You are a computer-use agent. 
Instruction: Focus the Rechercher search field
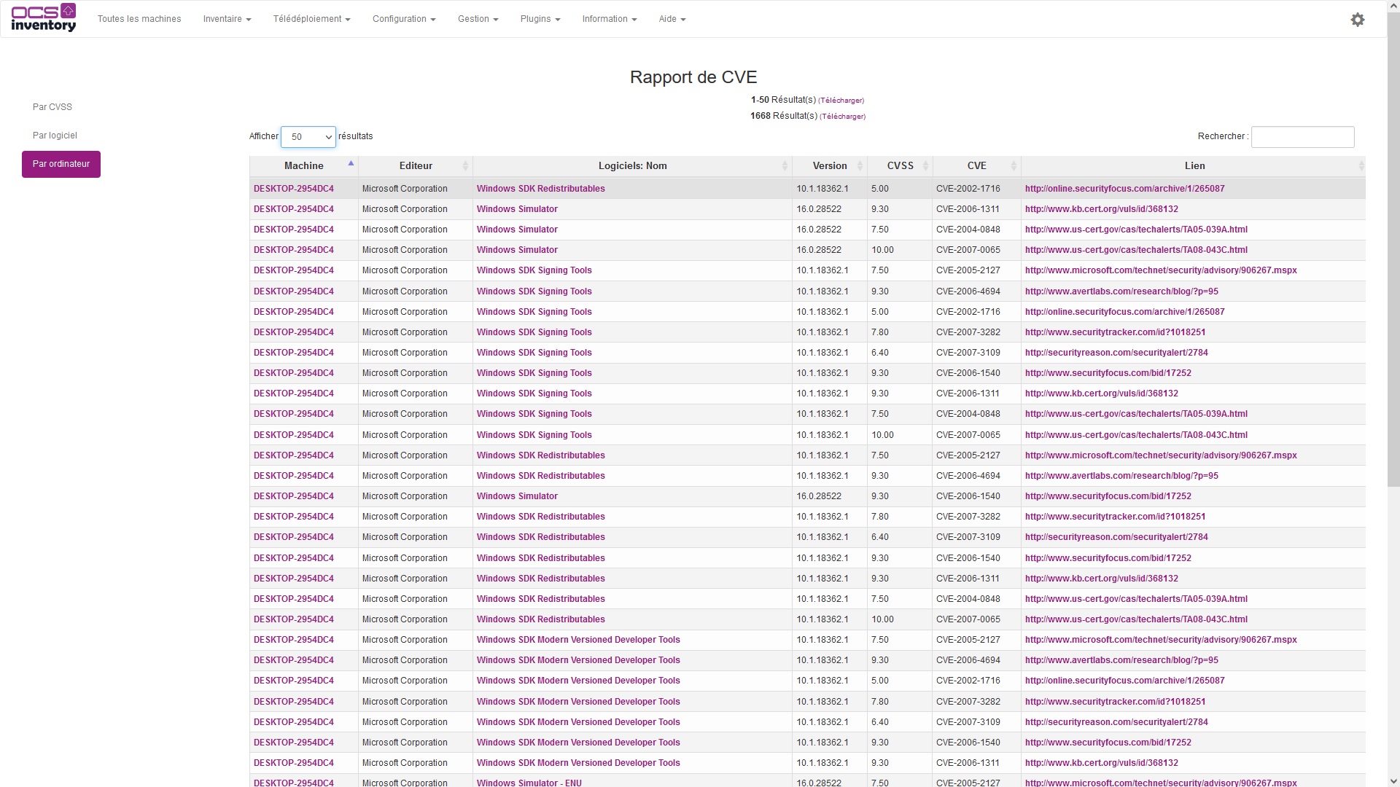1302,137
